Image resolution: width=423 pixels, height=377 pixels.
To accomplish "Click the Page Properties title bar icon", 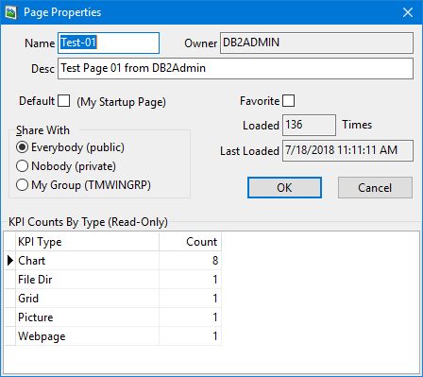I will 11,12.
